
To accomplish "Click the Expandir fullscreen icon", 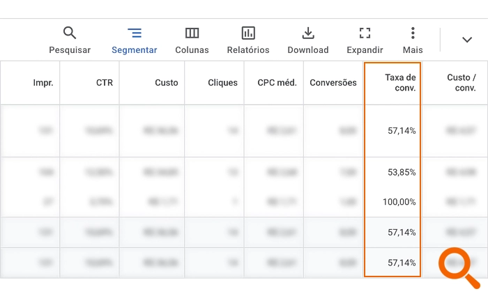I will pos(365,33).
